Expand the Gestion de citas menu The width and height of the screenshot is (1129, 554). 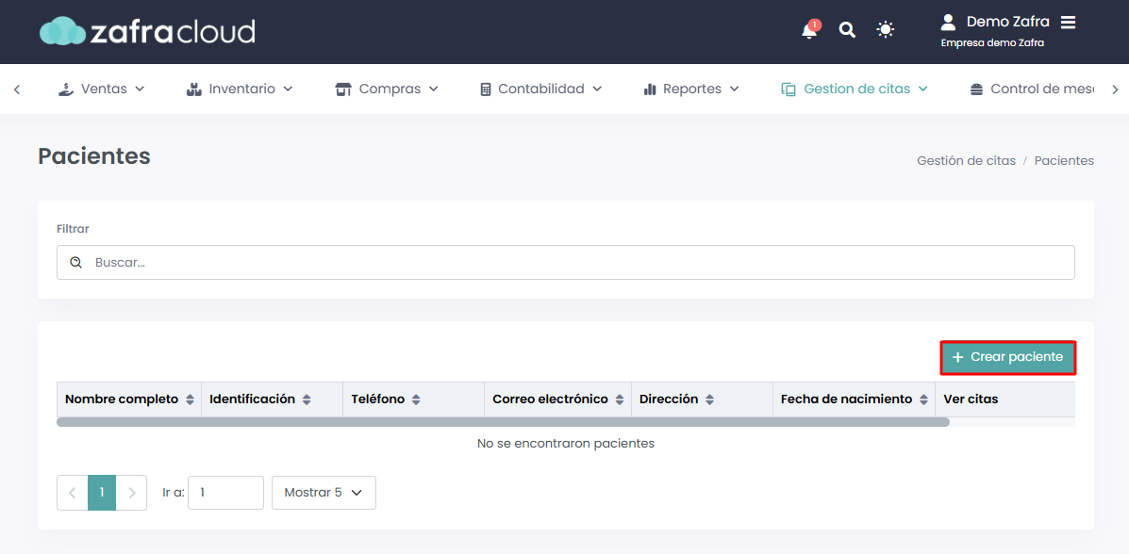[854, 90]
